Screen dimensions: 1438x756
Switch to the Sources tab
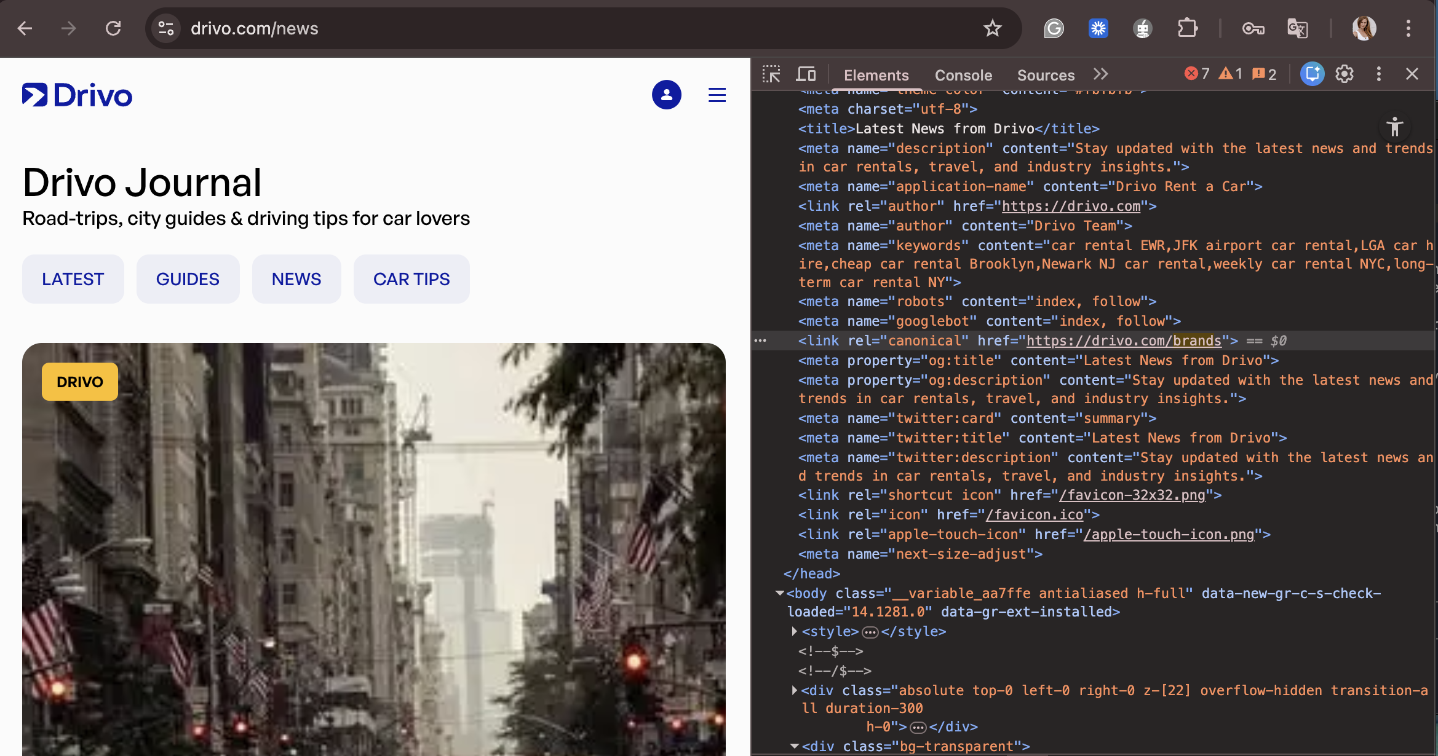(x=1046, y=75)
